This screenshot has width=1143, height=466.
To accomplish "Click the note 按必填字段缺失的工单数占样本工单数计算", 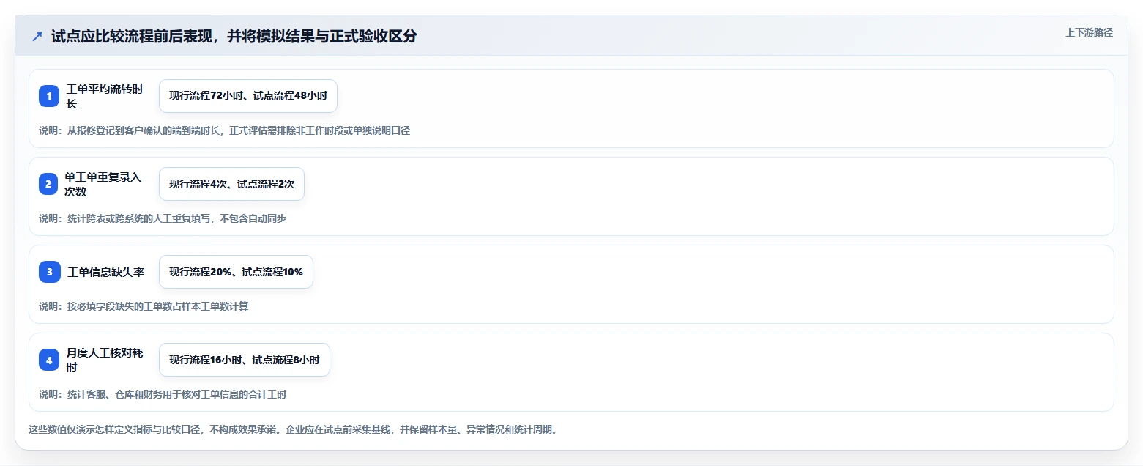I will pos(157,306).
